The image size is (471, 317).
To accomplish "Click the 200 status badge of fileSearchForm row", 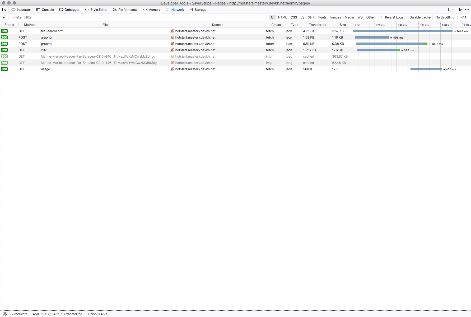I will [4, 31].
